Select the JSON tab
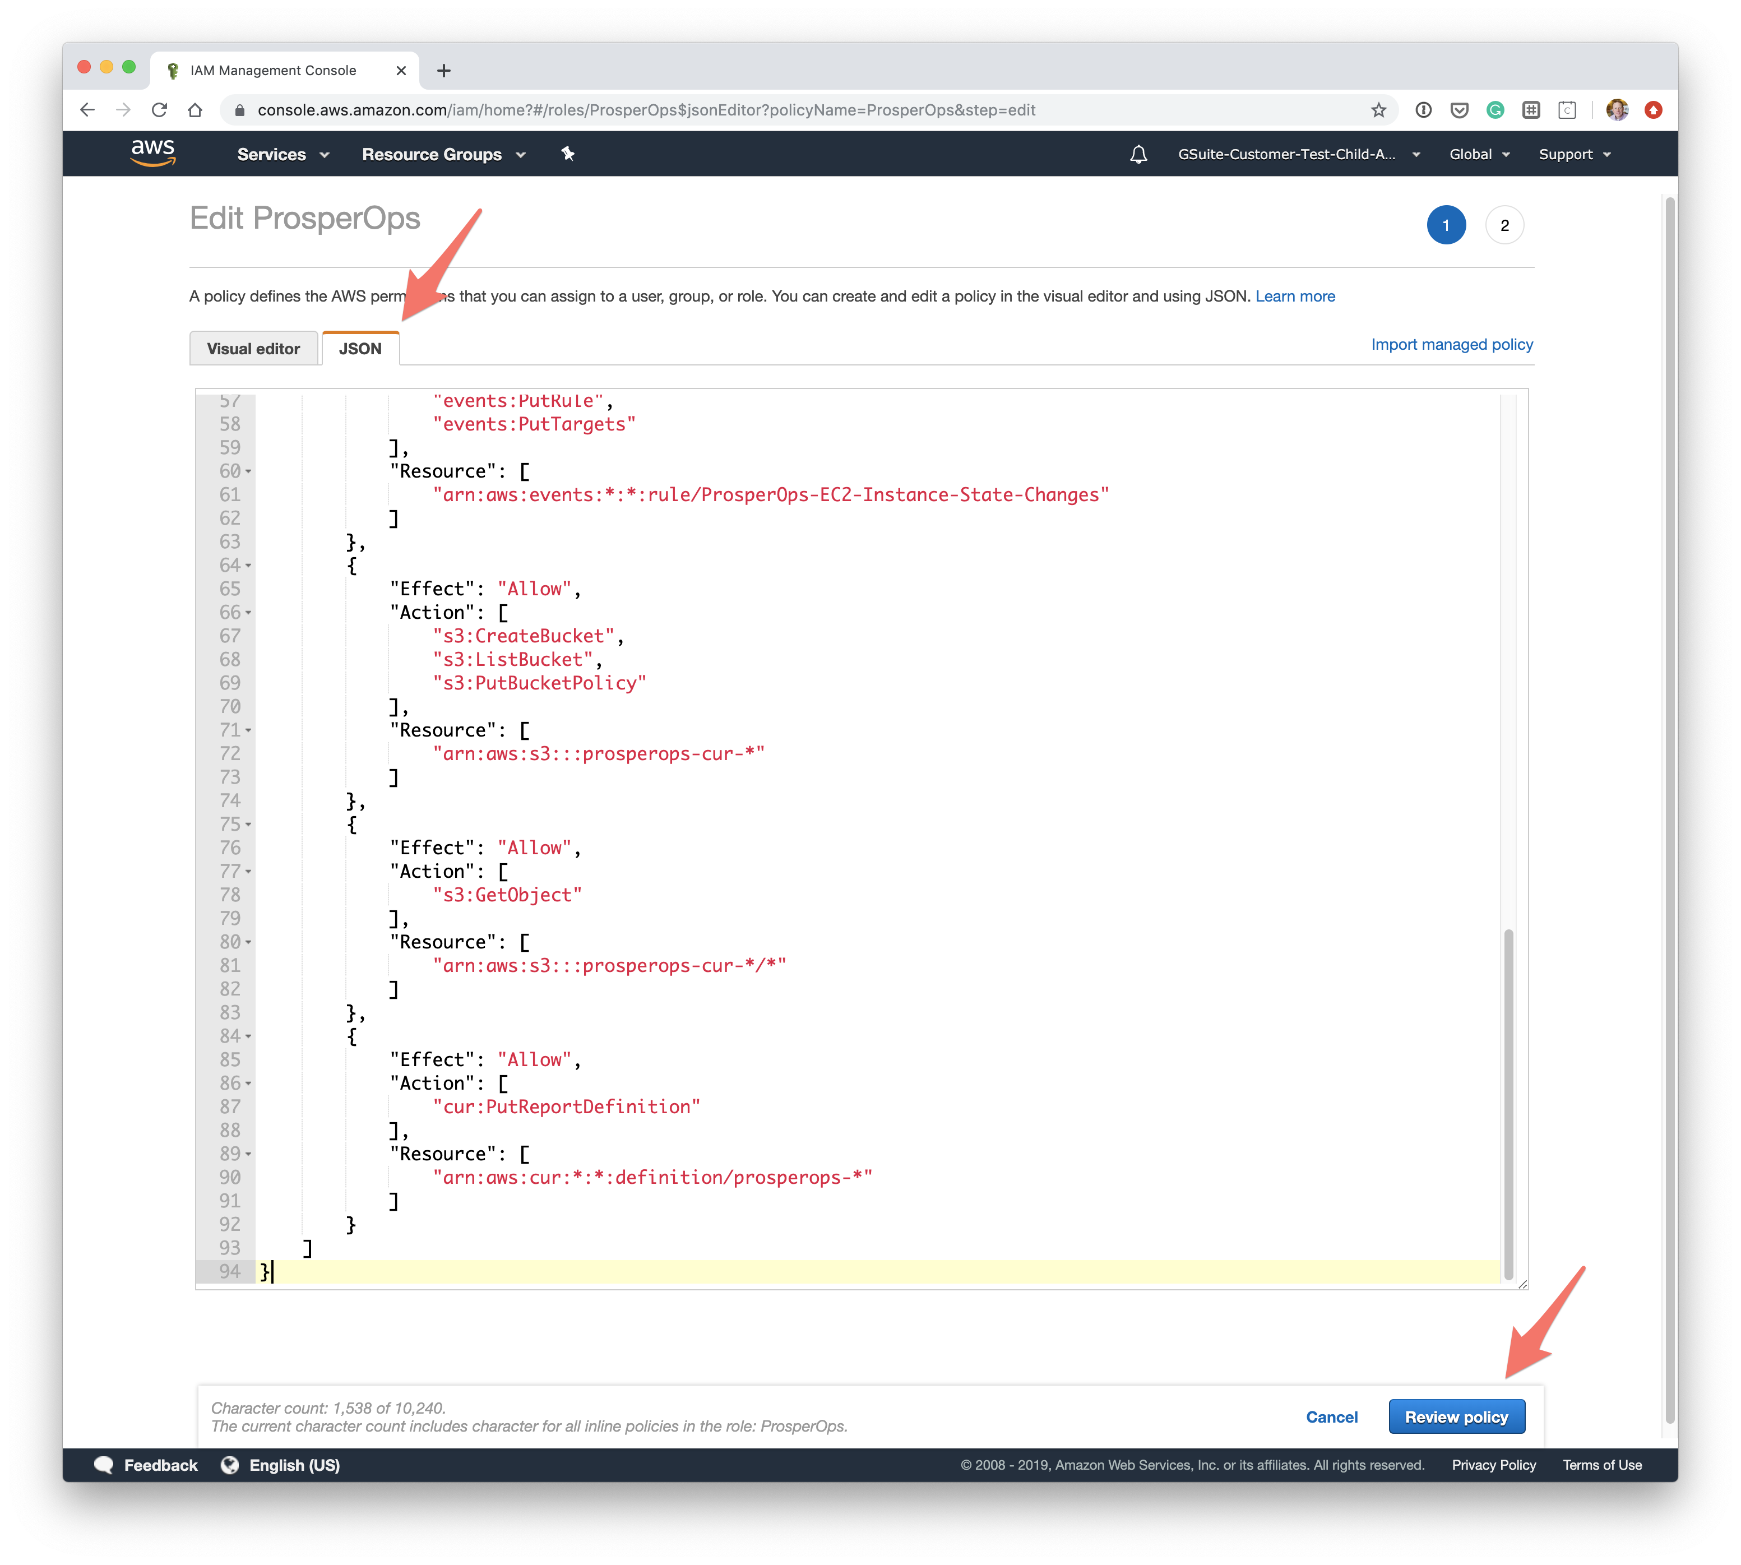Image resolution: width=1741 pixels, height=1565 pixels. (x=360, y=348)
